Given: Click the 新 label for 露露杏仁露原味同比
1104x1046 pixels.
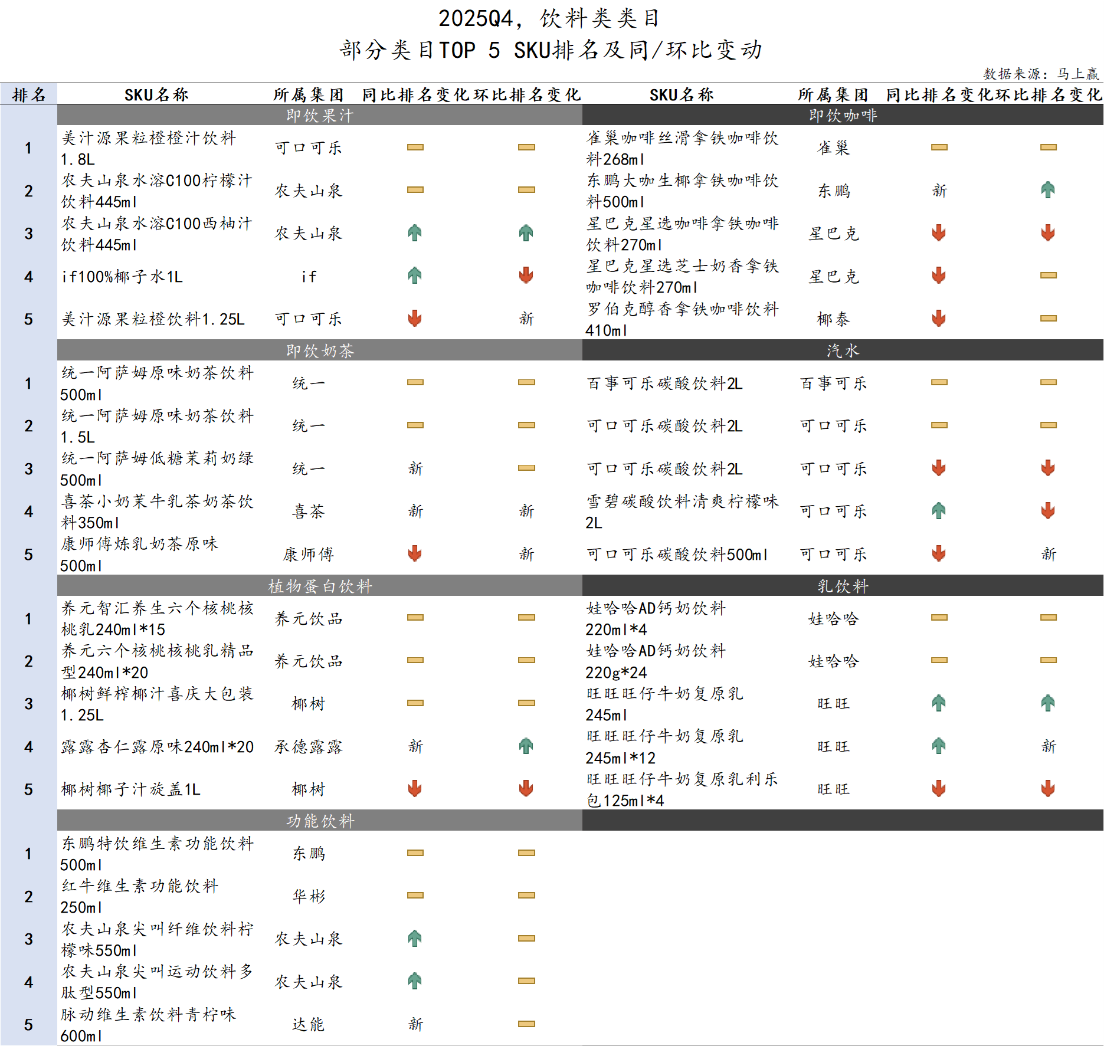Looking at the screenshot, I should pos(415,746).
